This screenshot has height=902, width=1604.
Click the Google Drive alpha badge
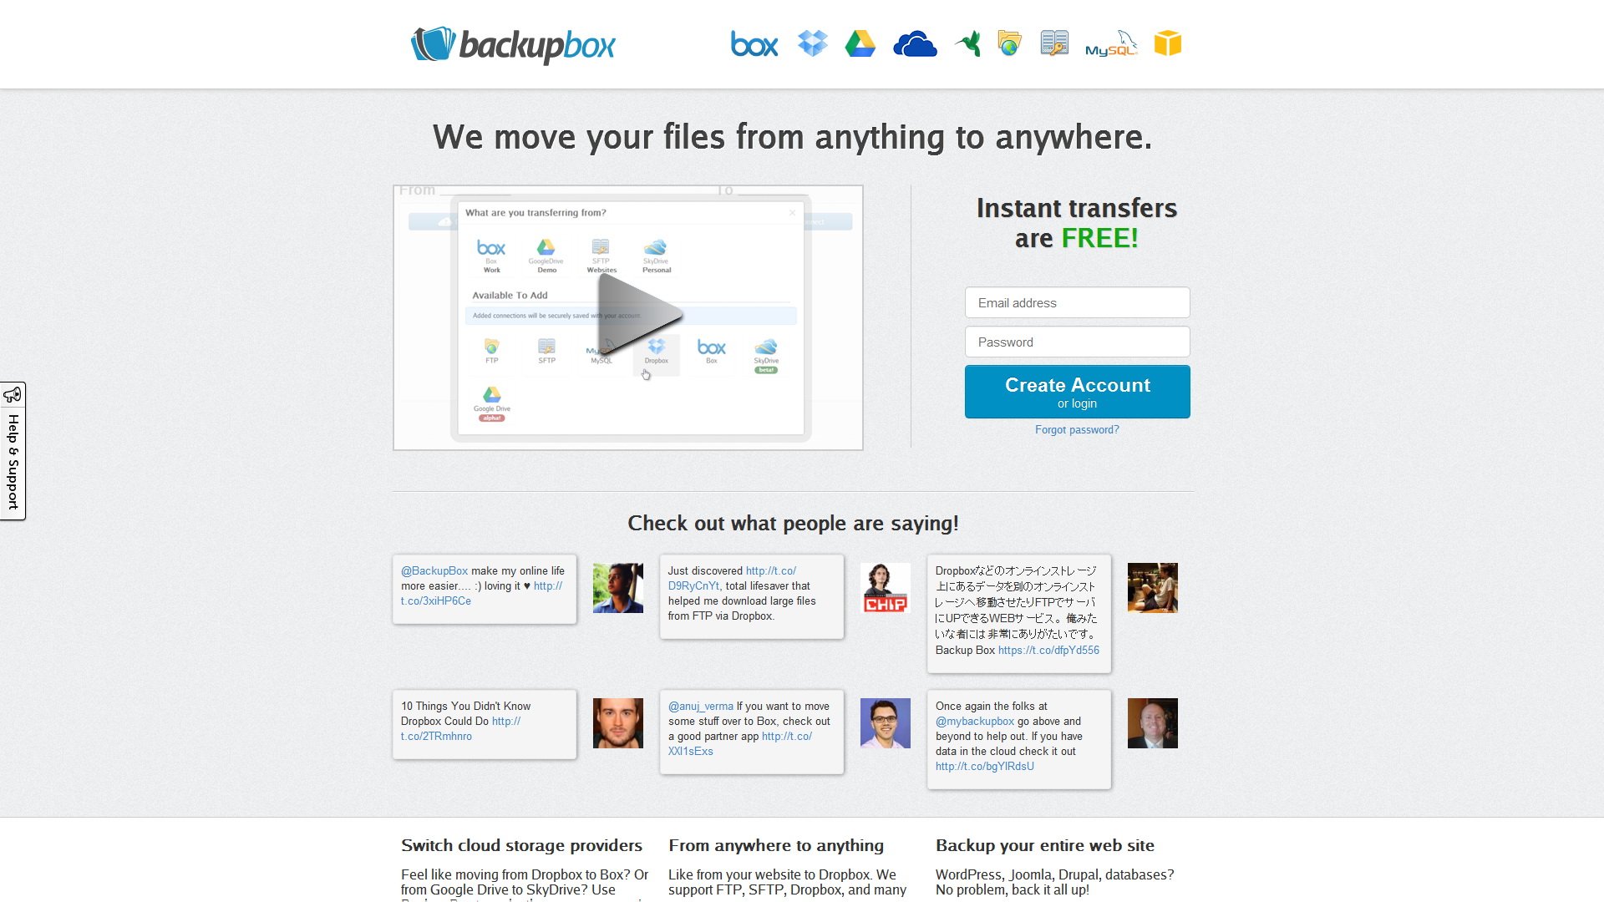491,418
